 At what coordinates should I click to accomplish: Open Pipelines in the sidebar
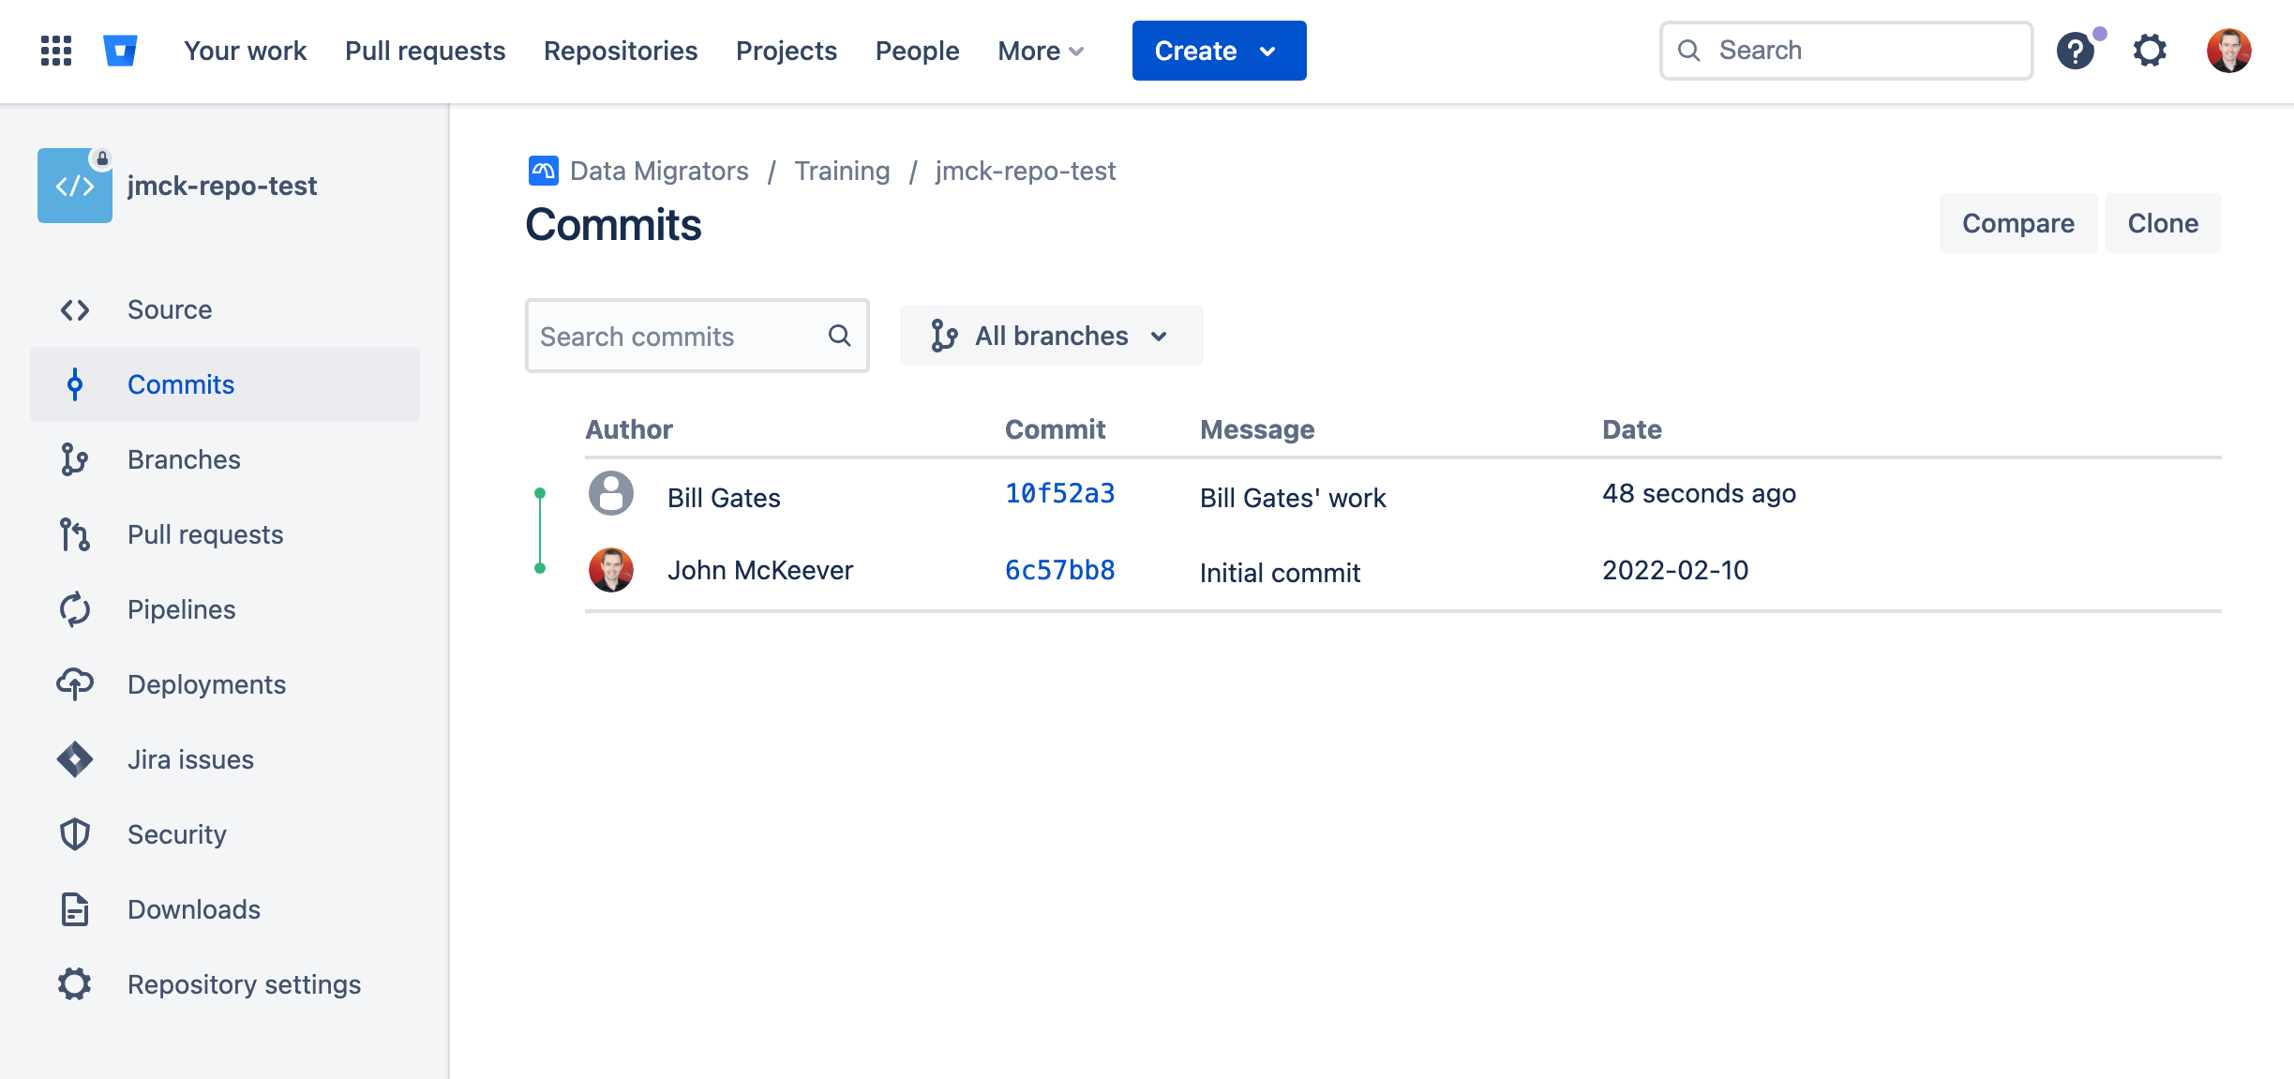tap(181, 609)
